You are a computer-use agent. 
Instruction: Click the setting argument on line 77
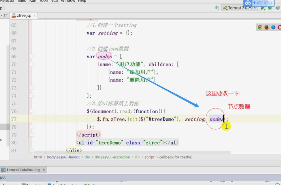[195, 119]
